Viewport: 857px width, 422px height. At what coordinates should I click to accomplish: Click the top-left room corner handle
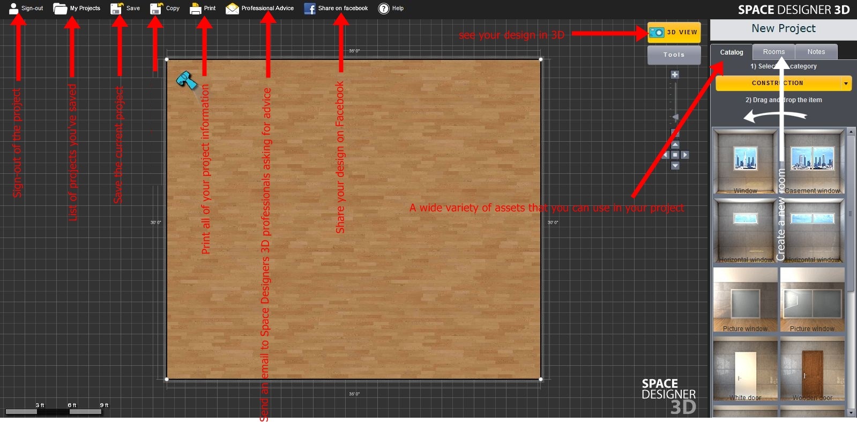[x=167, y=59]
